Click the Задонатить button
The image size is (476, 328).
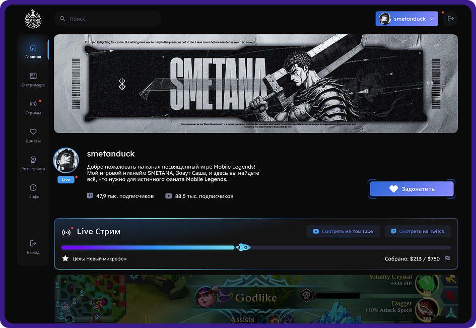[x=412, y=189]
